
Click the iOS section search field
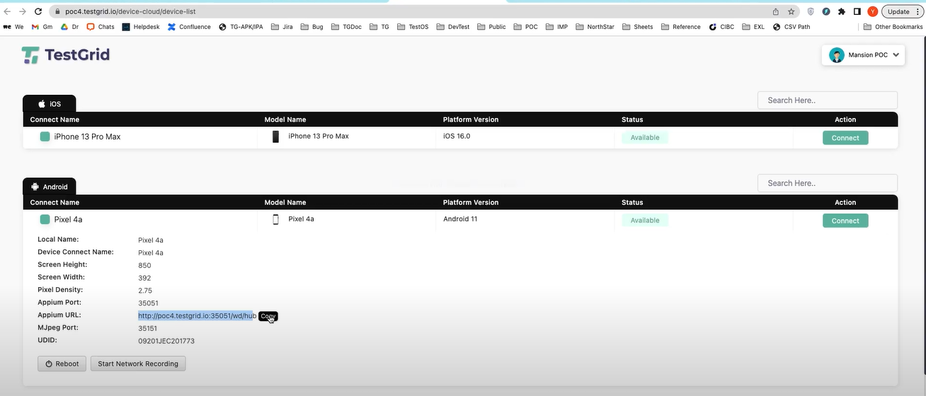pyautogui.click(x=828, y=100)
